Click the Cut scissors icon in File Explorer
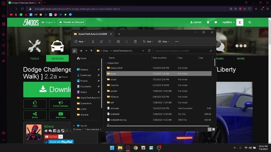This screenshot has height=152, width=271. (x=93, y=41)
